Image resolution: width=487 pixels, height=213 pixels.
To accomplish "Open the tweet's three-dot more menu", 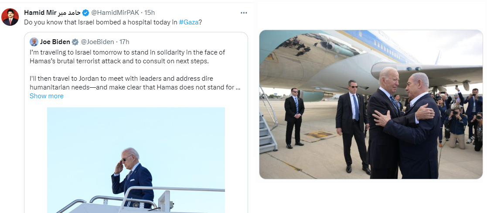I will pyautogui.click(x=244, y=13).
